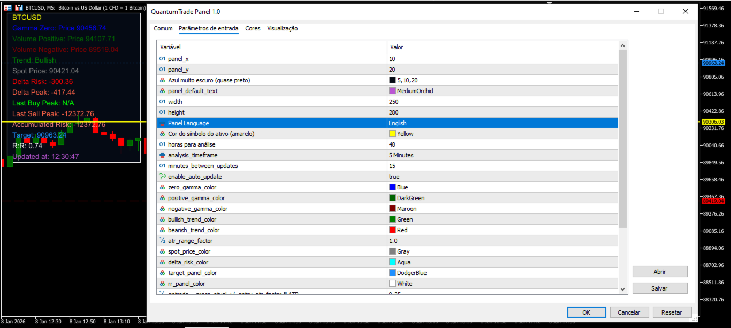Click the atr_range_factor double icon
Screen dimensions: 731x328
[162, 241]
